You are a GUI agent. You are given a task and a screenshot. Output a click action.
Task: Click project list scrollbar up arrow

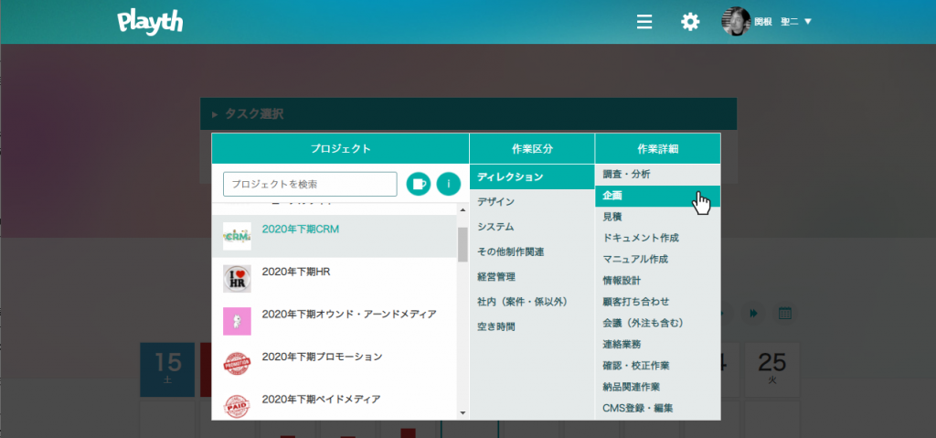463,209
